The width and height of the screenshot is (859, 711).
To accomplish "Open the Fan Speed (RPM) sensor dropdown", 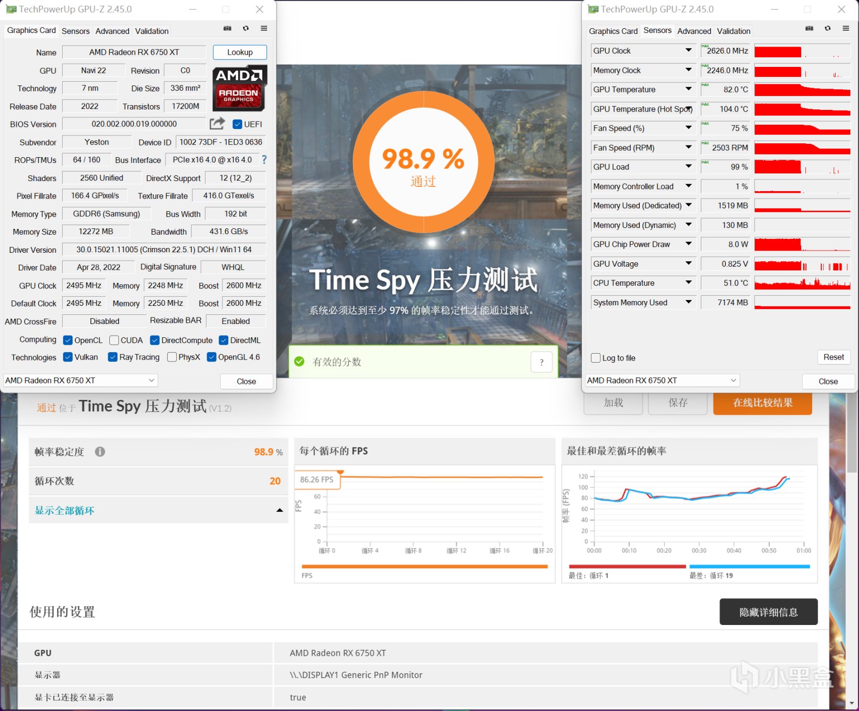I will (689, 147).
